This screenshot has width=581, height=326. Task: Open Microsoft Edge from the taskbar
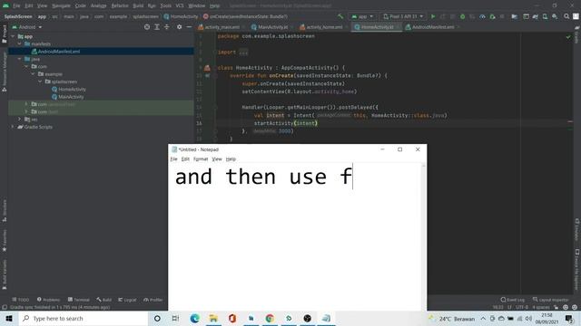[x=194, y=318]
